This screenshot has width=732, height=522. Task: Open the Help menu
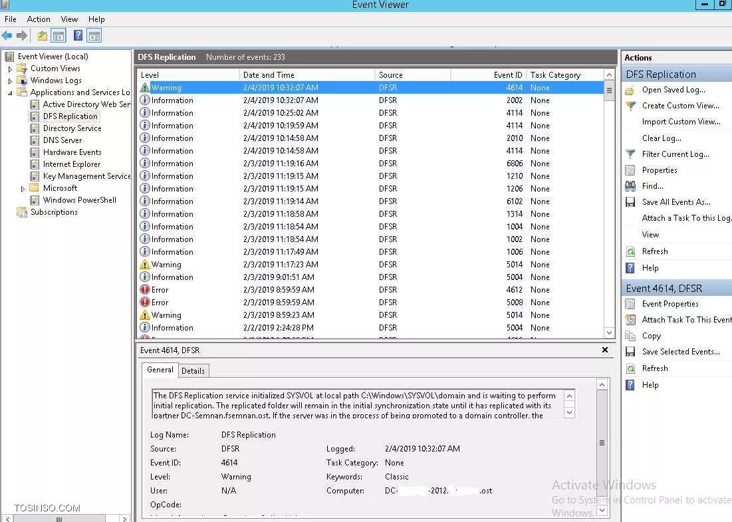coord(96,19)
